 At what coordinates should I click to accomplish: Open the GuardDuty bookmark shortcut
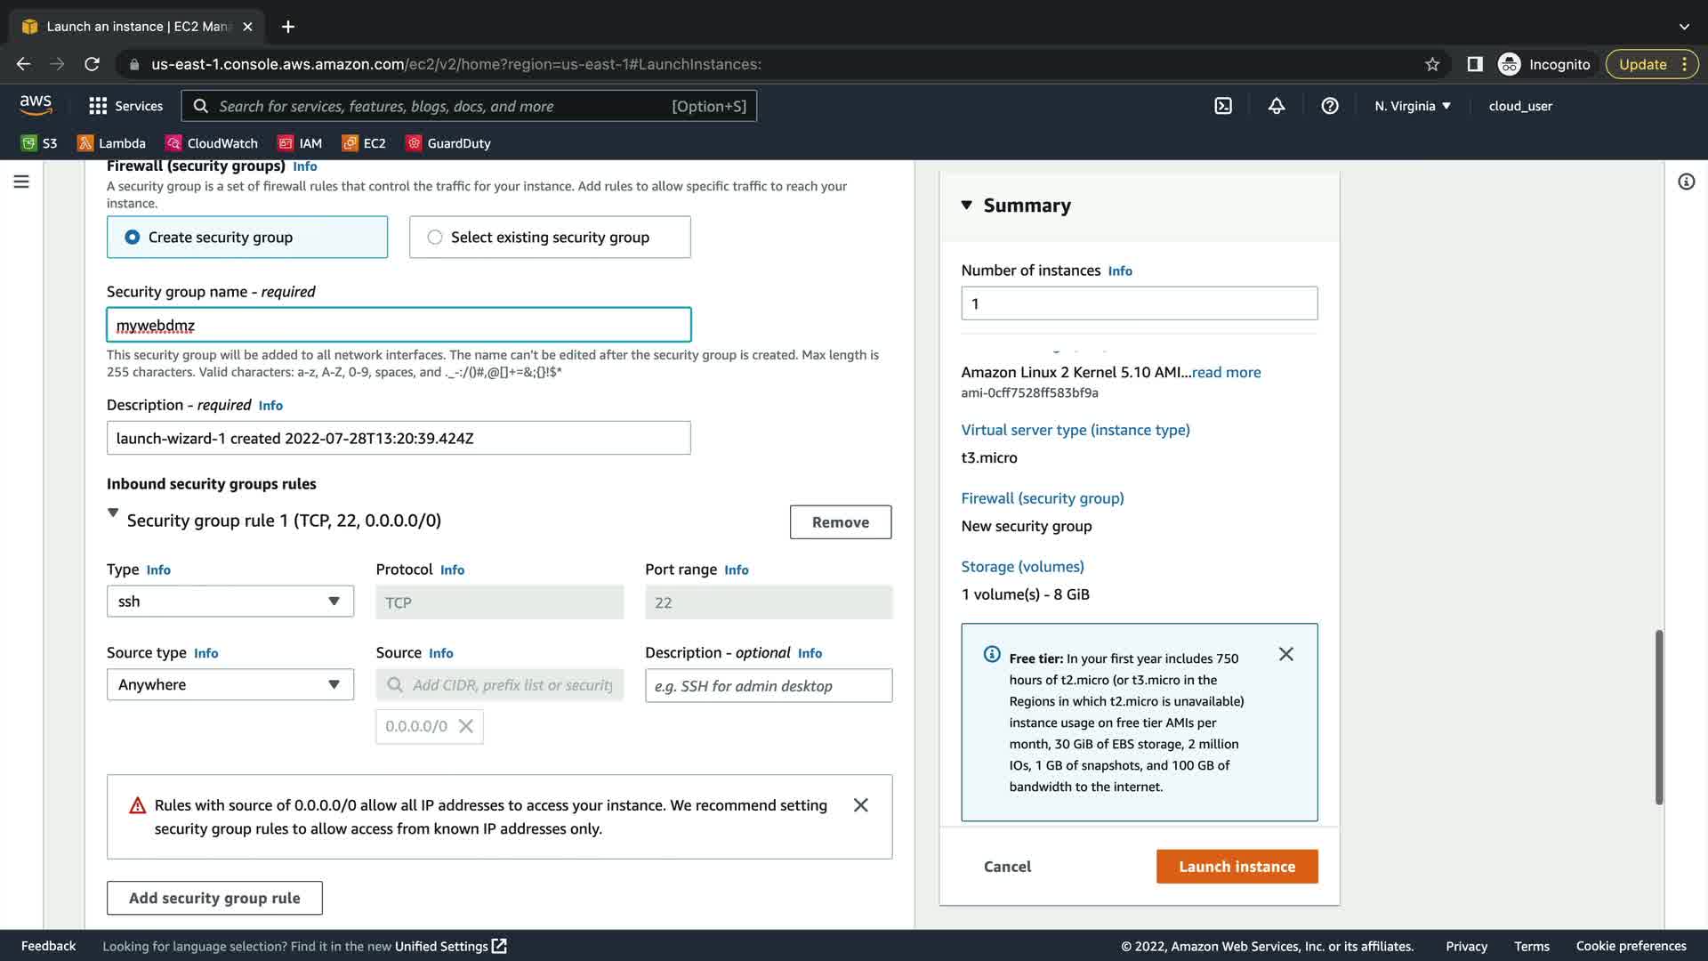point(448,143)
